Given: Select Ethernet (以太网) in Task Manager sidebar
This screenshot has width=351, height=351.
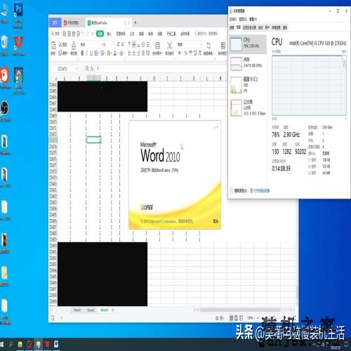Looking at the screenshot, I should [248, 107].
